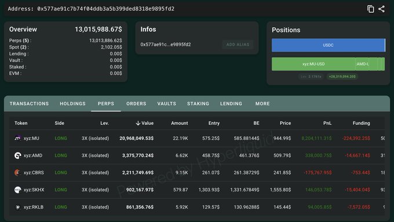Open the More tab menu

(x=262, y=103)
